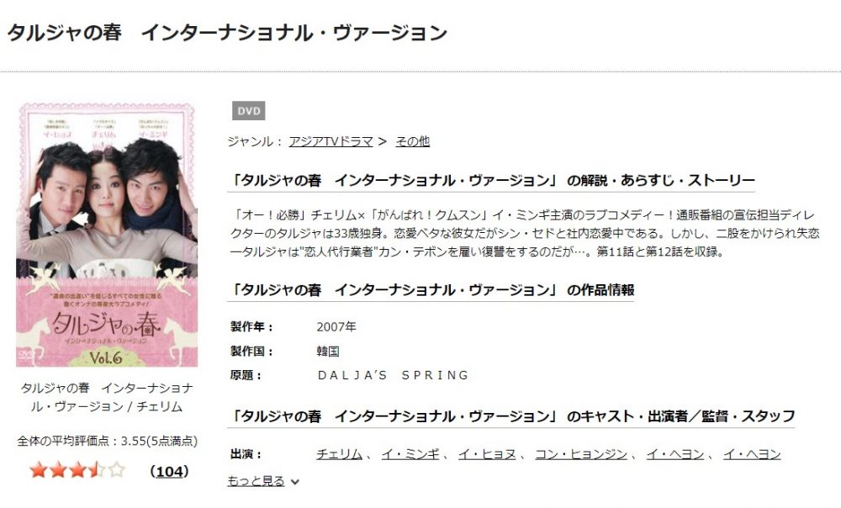
Task: Click the chevron arrow beside もっと見る
Action: point(294,482)
